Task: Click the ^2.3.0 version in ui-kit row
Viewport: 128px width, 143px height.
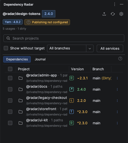Action: [82, 123]
